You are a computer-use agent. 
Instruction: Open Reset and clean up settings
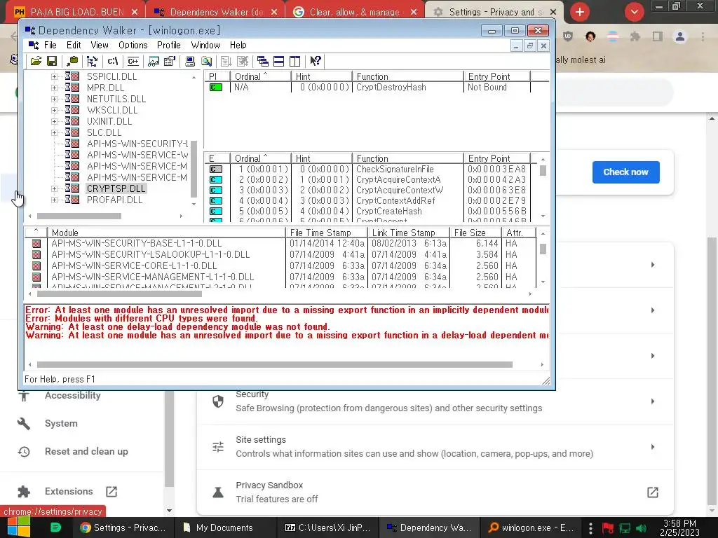[x=86, y=452]
